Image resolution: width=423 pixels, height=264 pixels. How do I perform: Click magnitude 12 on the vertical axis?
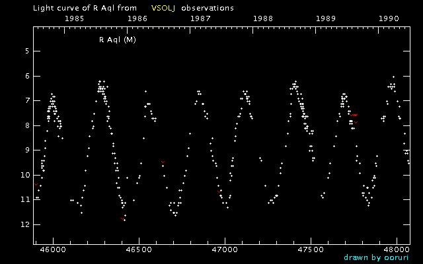point(25,224)
